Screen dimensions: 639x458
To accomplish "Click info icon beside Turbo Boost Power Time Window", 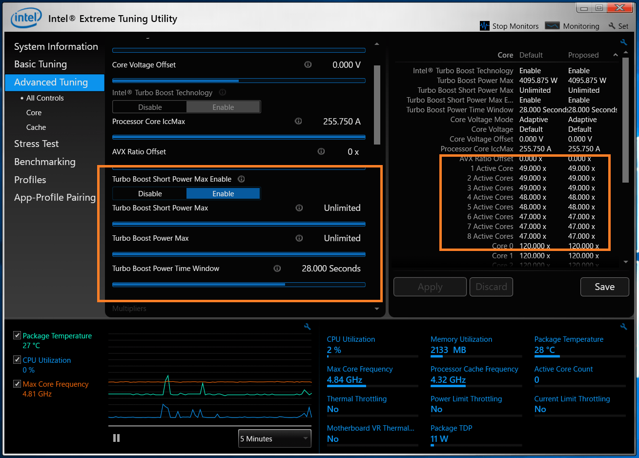I will (x=277, y=268).
